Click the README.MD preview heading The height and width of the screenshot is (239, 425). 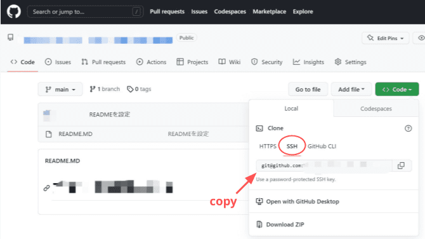point(62,161)
